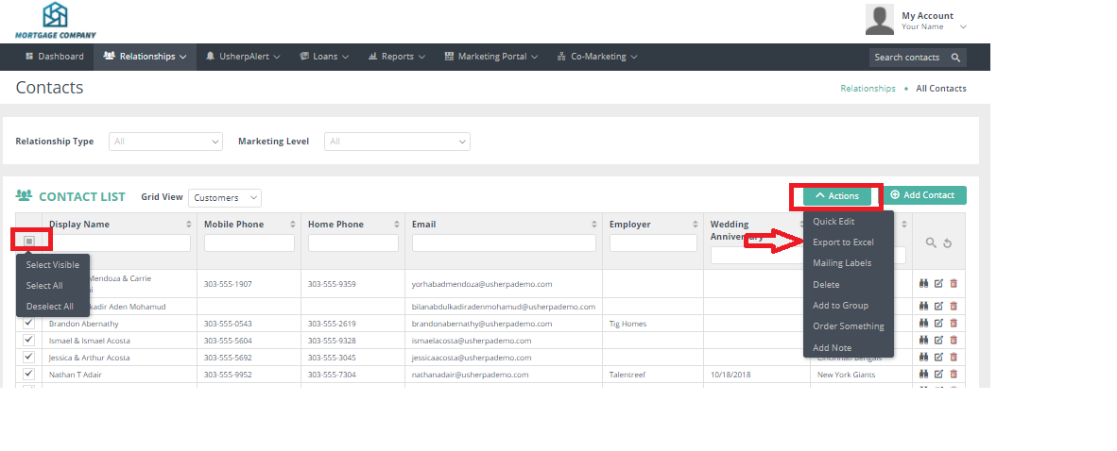Click the reset filters circular arrow icon
This screenshot has height=451, width=1117.
click(947, 243)
